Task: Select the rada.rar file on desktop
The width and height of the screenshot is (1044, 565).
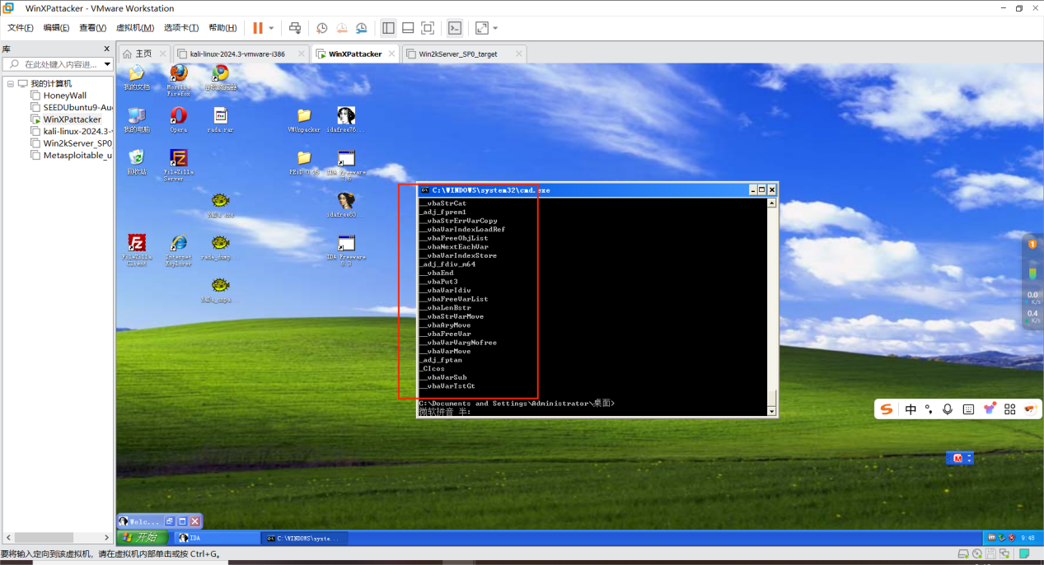Action: click(220, 119)
